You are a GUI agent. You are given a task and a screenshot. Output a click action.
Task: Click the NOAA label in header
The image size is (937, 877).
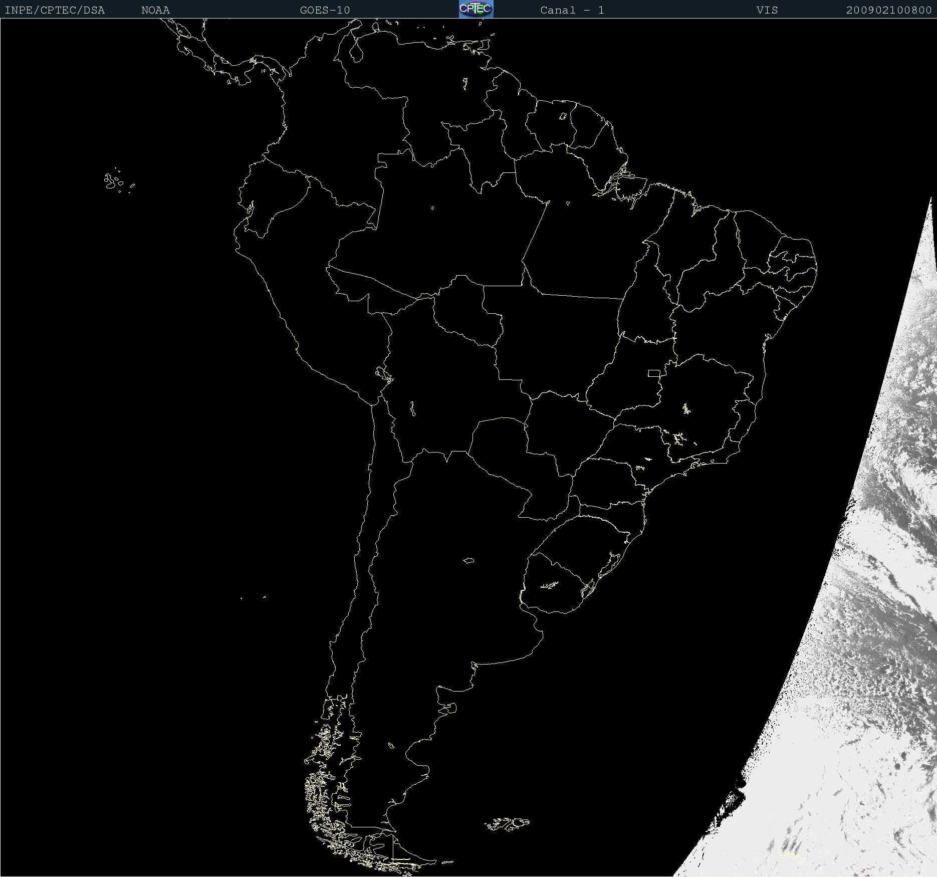pos(156,10)
